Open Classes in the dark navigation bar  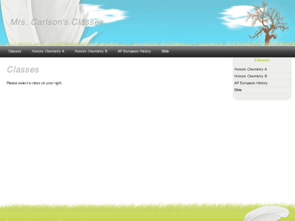(15, 51)
